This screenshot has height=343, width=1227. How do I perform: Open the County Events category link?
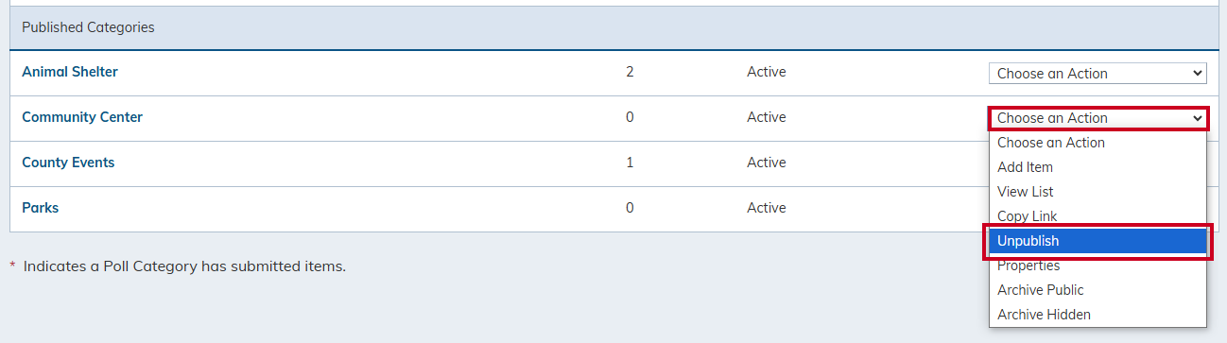68,163
